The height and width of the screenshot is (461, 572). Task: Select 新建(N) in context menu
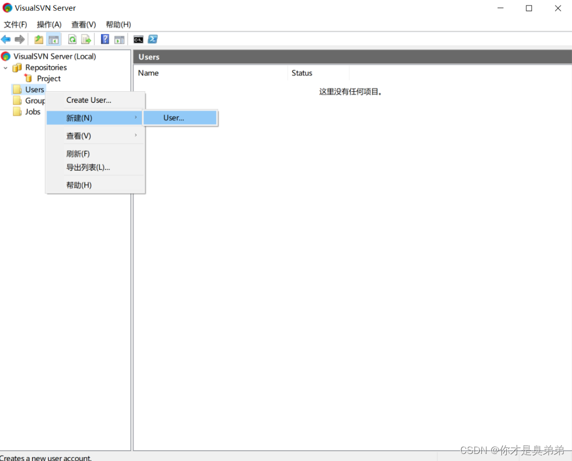pos(94,118)
